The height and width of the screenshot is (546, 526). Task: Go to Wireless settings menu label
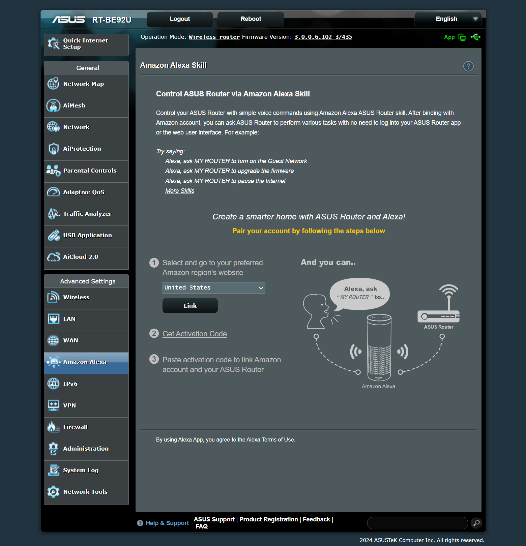(x=76, y=297)
